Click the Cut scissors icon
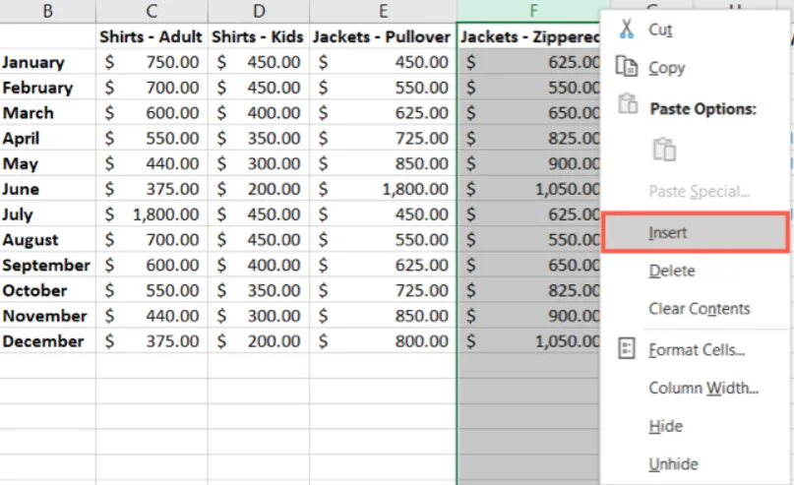This screenshot has width=794, height=485. point(627,29)
